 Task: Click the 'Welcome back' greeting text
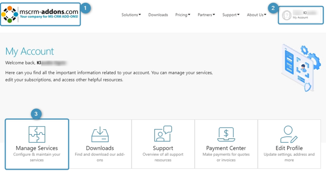(x=20, y=62)
